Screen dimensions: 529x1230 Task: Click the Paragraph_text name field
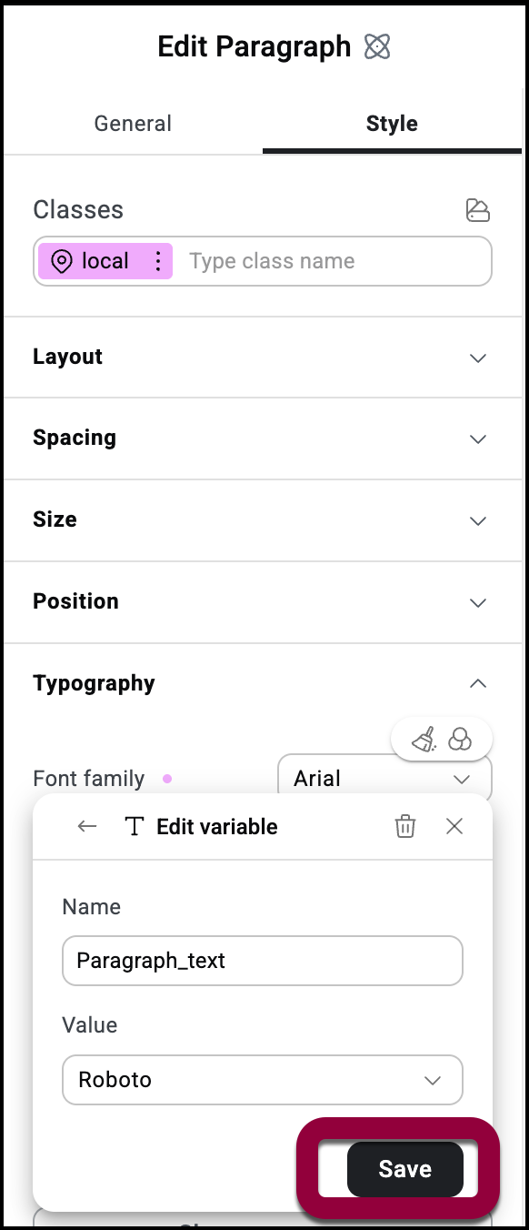263,961
